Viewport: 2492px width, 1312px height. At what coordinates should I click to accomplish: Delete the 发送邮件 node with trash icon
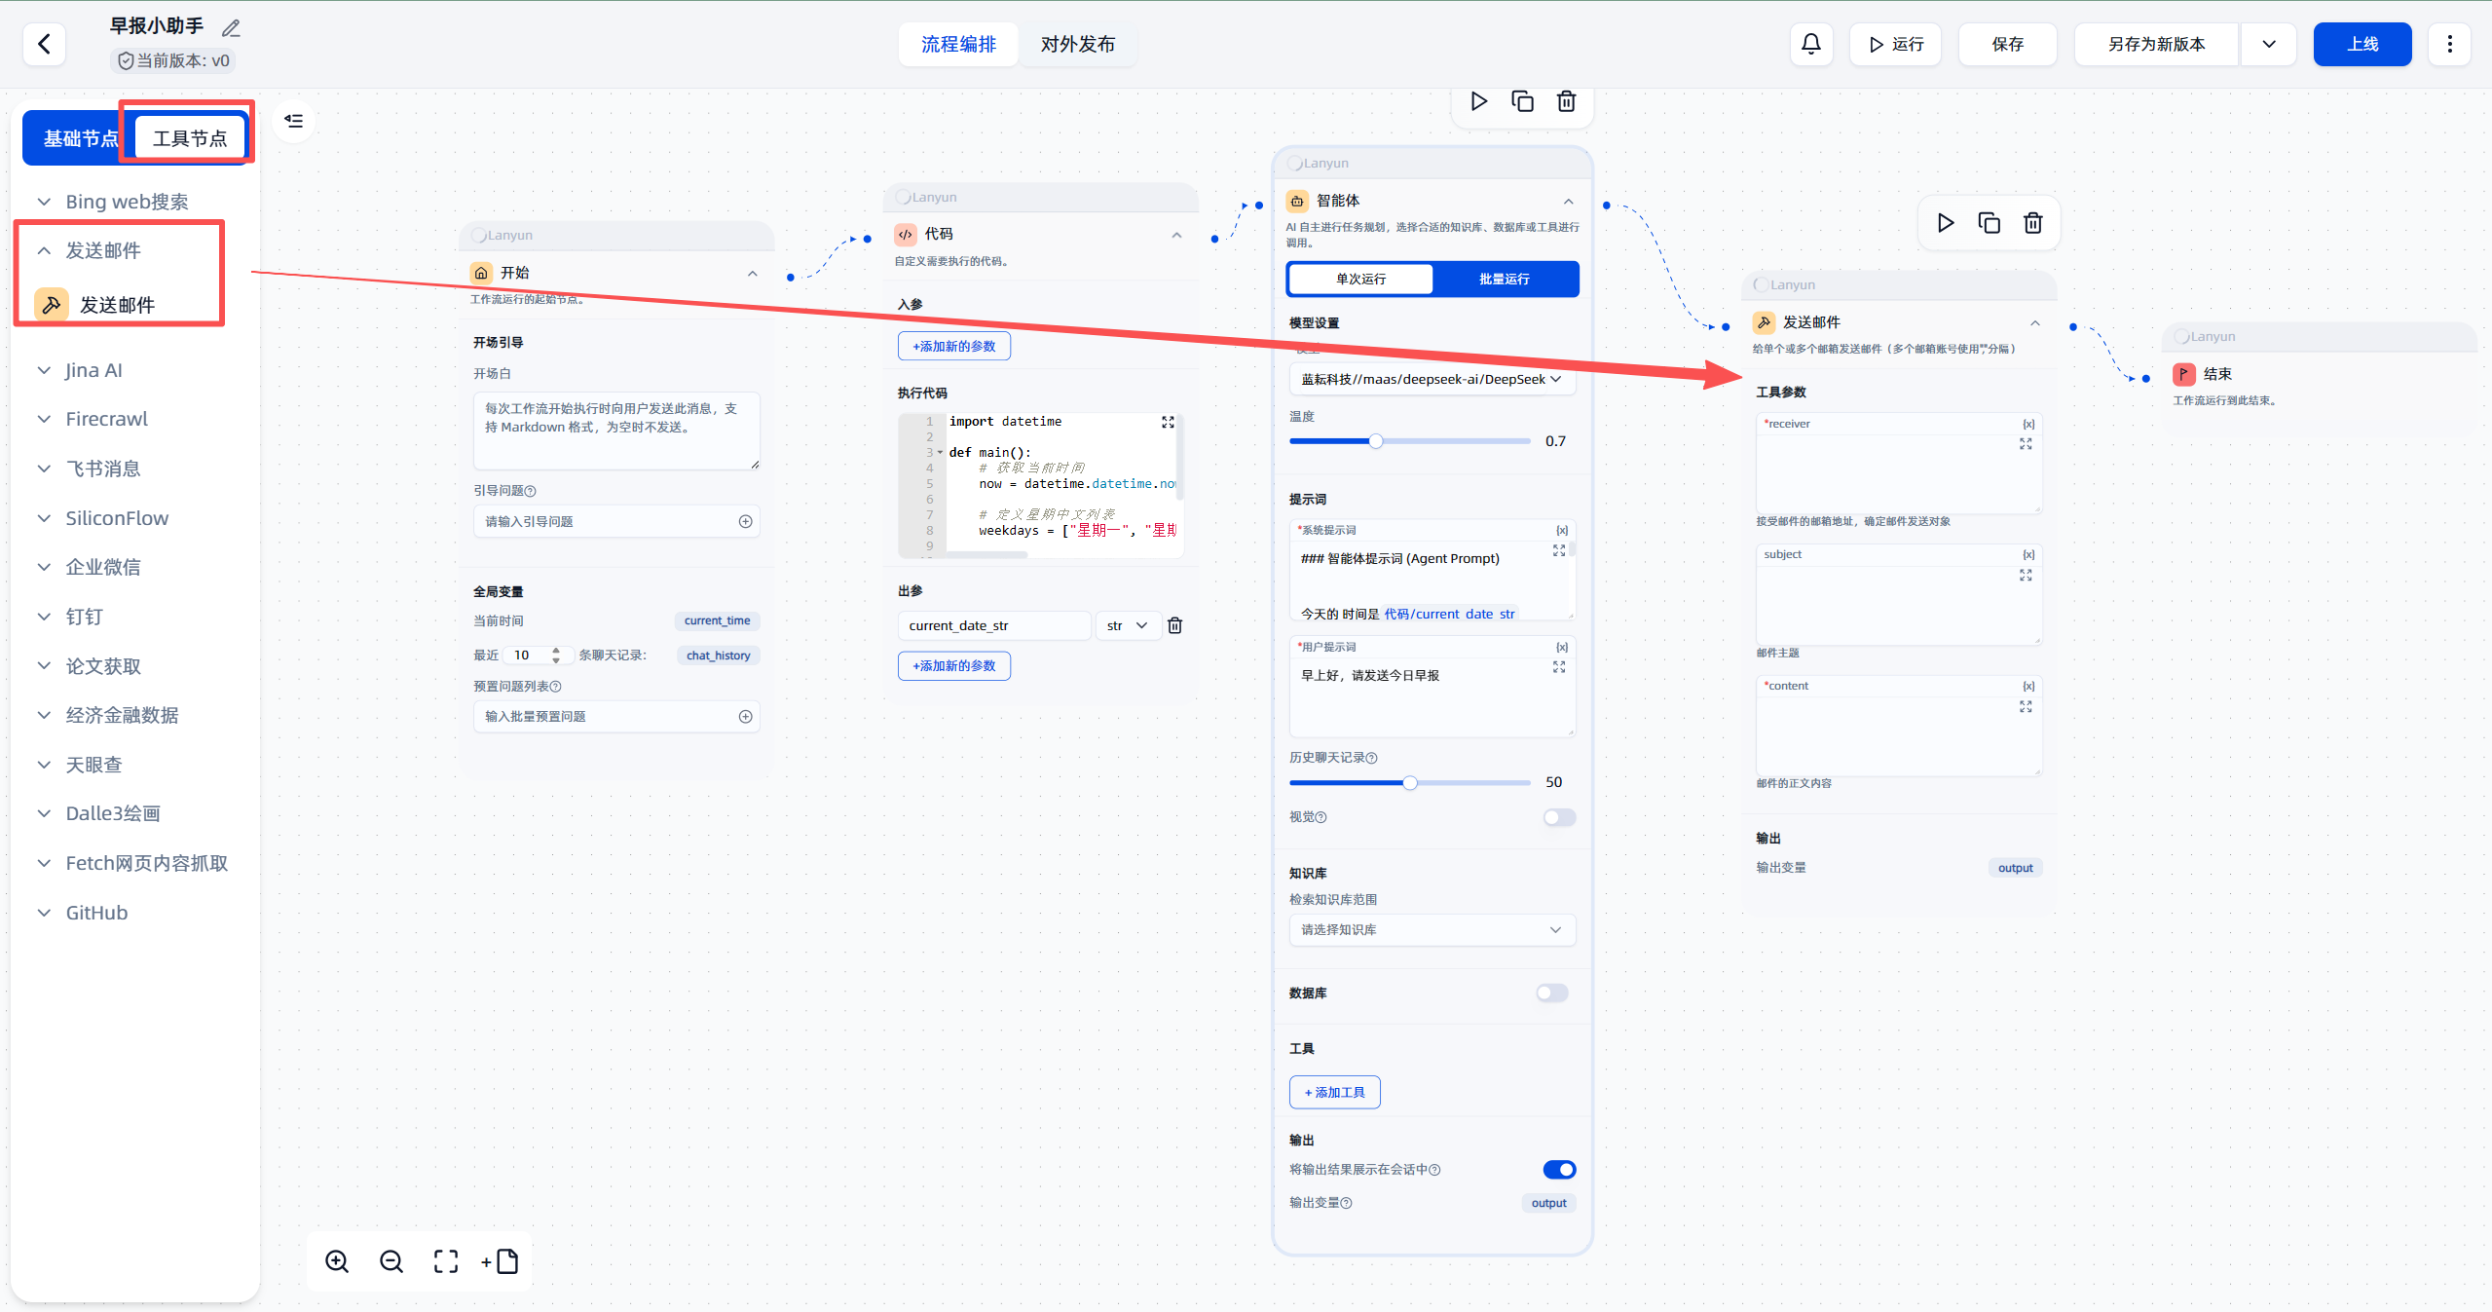[x=2032, y=223]
